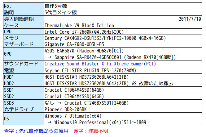Click the 'サウンドカード' row label
Viewport: 206px width, 137px height.
click(x=24, y=64)
